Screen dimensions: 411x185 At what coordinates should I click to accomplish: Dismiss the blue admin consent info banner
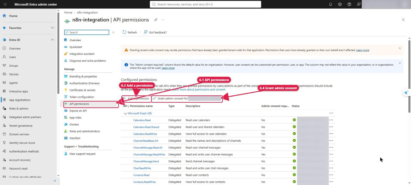click(400, 63)
